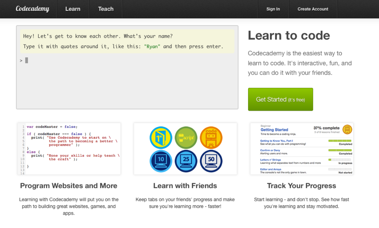Open the Learn menu item
The width and height of the screenshot is (379, 228).
click(73, 9)
